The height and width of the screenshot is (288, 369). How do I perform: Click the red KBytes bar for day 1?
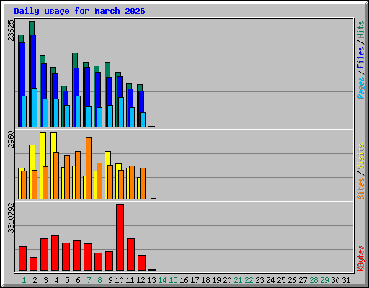point(22,258)
